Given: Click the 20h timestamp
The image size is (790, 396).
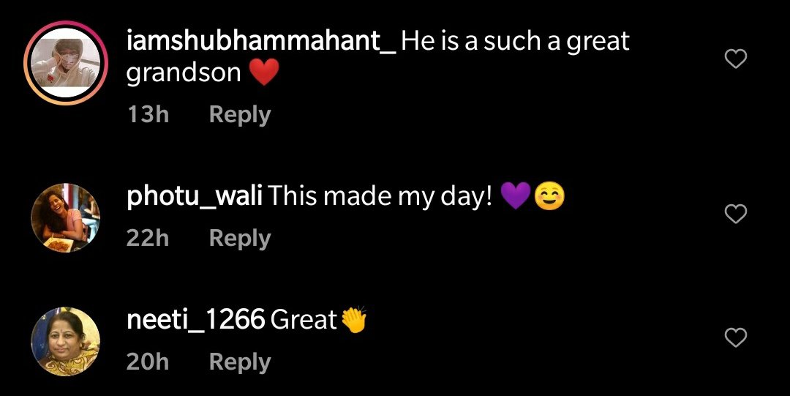Looking at the screenshot, I should point(148,361).
